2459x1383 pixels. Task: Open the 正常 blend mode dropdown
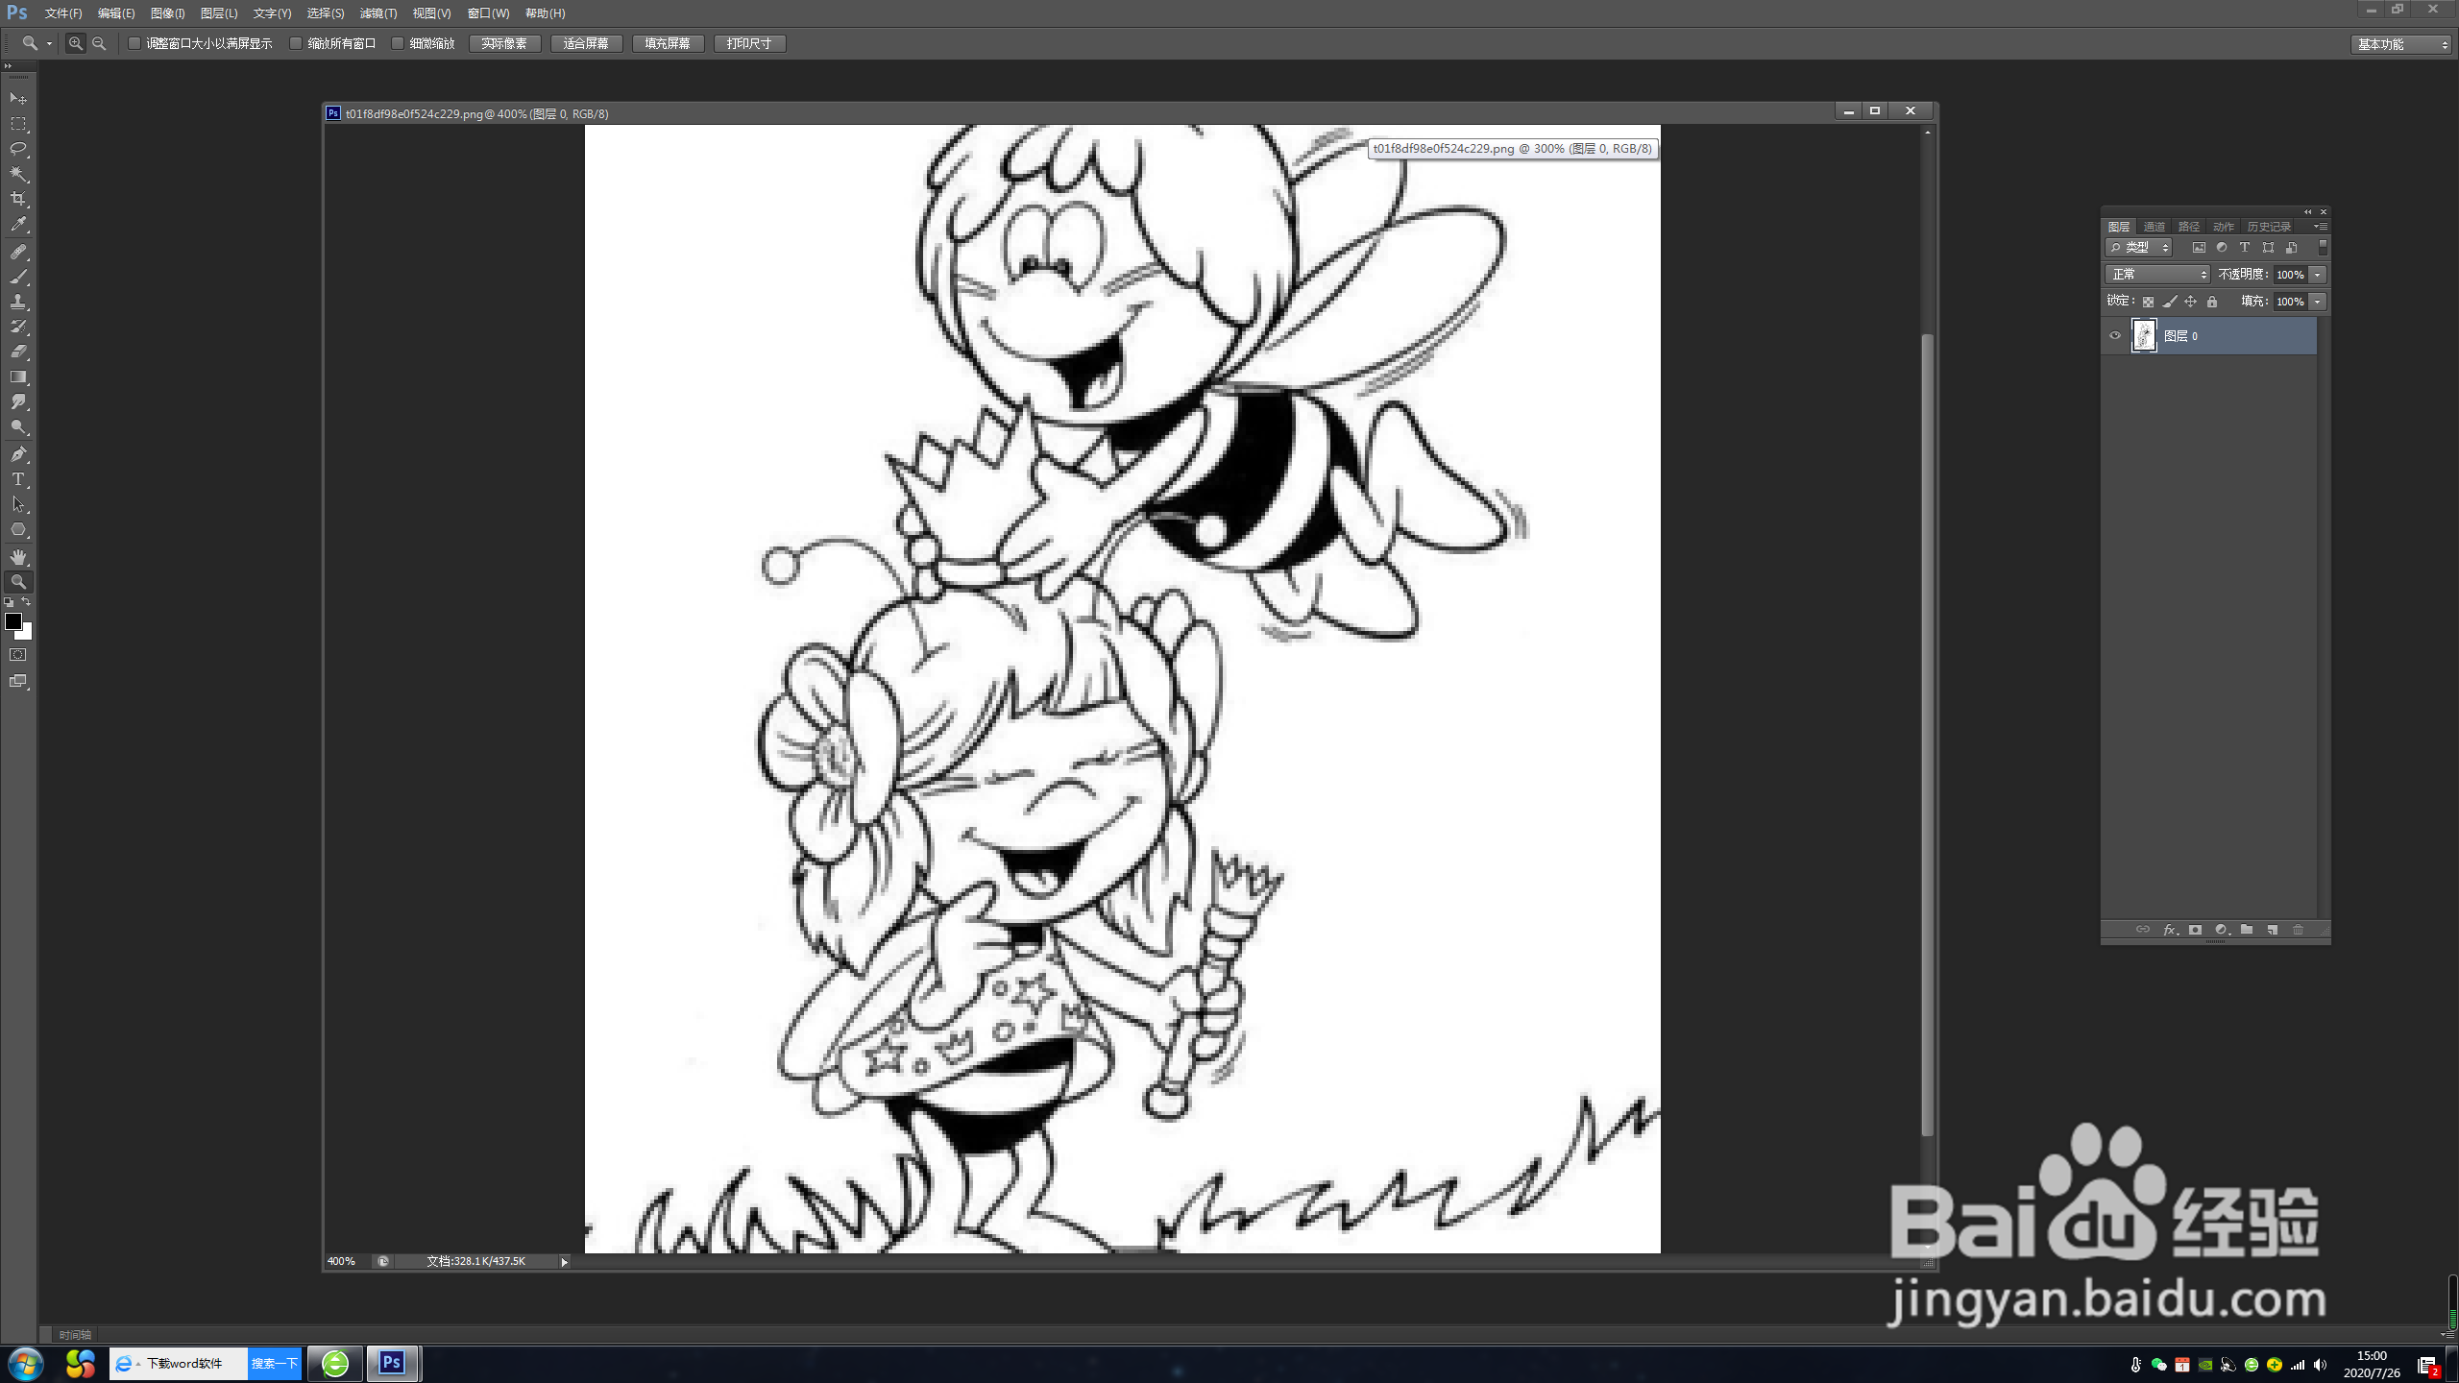click(x=2157, y=275)
